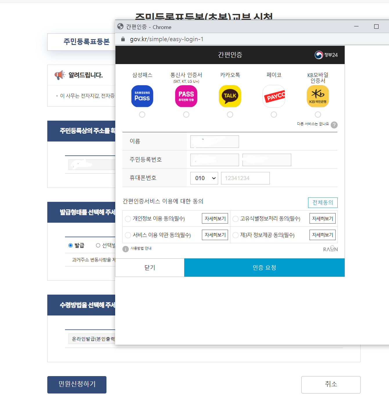Click the second 주민등록번호 input field
Image resolution: width=389 pixels, height=399 pixels.
(267, 160)
